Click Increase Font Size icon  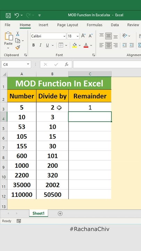point(84,36)
